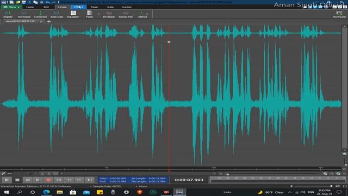Fast forward the audio
Screen dimensions: 348x196
pos(79,180)
